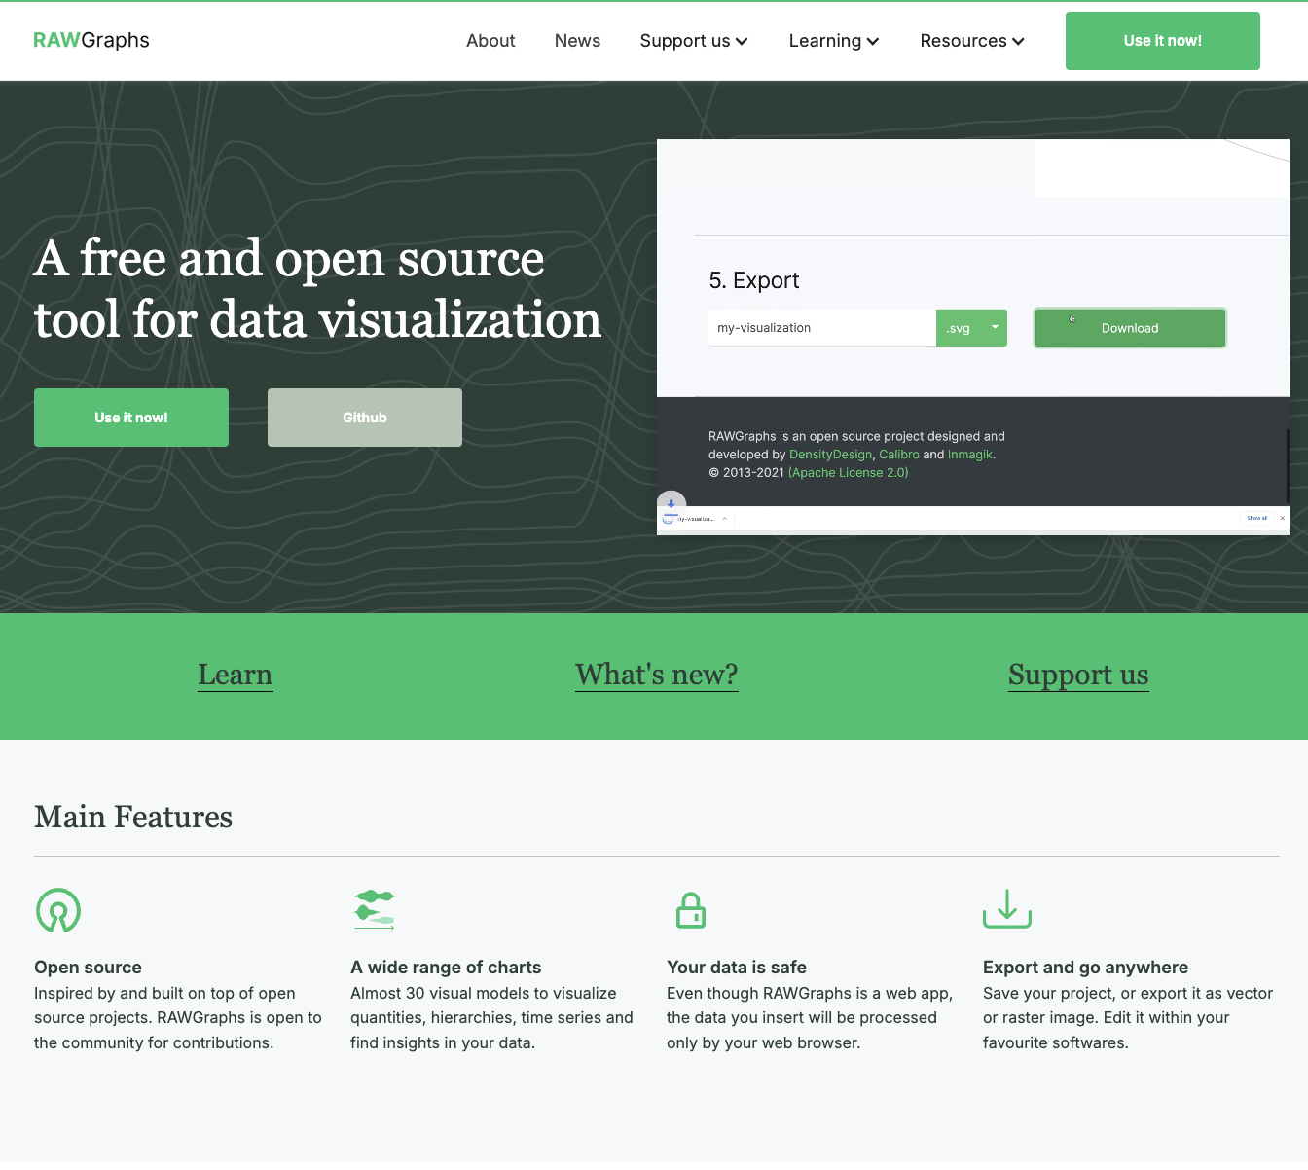Click the 'Export and go anywhere' heading
This screenshot has height=1170, width=1308.
pos(1085,968)
